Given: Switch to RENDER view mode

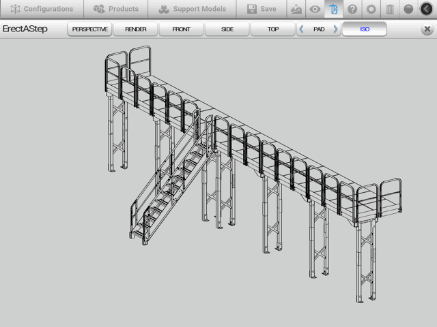Looking at the screenshot, I should pos(136,29).
